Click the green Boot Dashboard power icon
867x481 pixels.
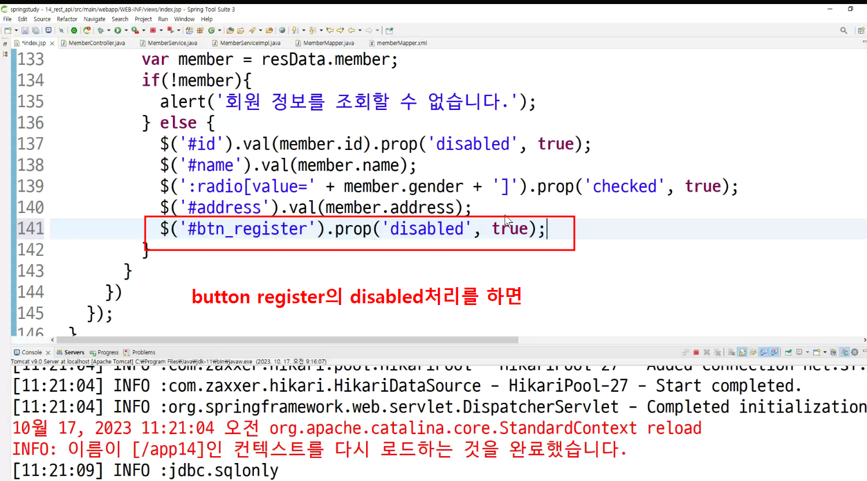[x=74, y=30]
